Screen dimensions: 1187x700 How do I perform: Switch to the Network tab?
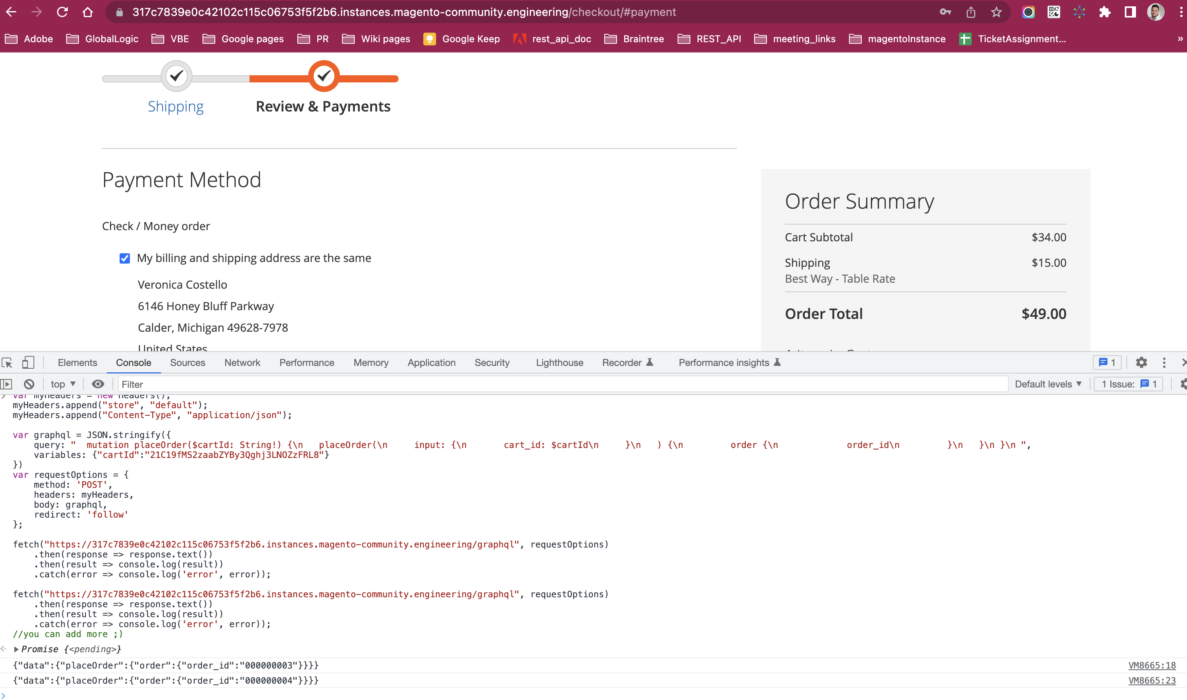(242, 362)
